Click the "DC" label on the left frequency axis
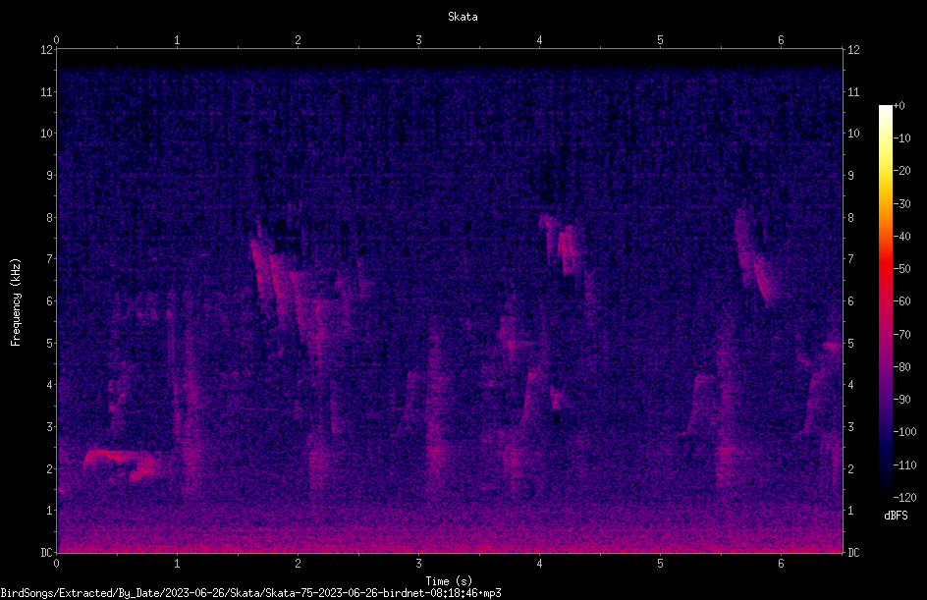927x600 pixels. tap(47, 553)
